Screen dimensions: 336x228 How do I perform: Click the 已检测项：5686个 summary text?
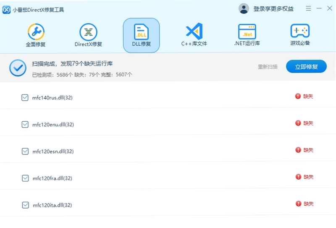pyautogui.click(x=52, y=75)
